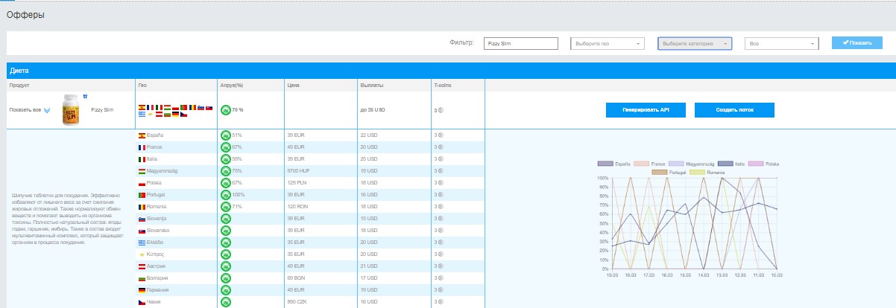Click the Germany flag beside Германия
The height and width of the screenshot is (308, 896).
point(142,290)
